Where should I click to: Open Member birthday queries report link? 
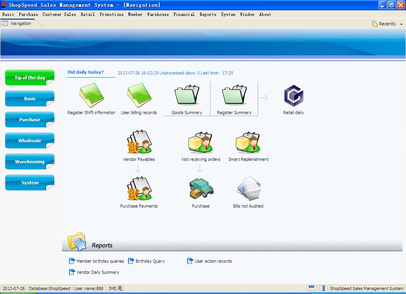[x=100, y=261]
